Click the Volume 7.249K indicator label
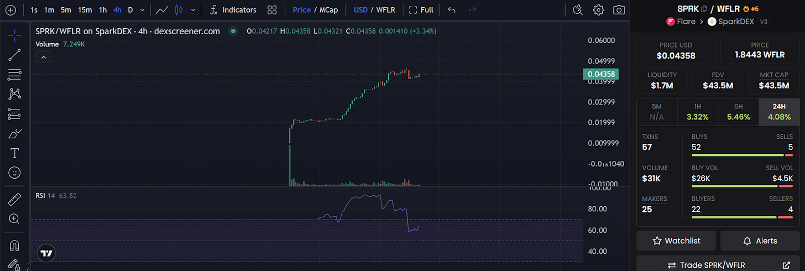Viewport: 805px width, 271px height. pos(60,43)
